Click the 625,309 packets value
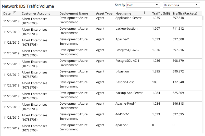Viewport: 205px width, 136px height. [x=178, y=93]
